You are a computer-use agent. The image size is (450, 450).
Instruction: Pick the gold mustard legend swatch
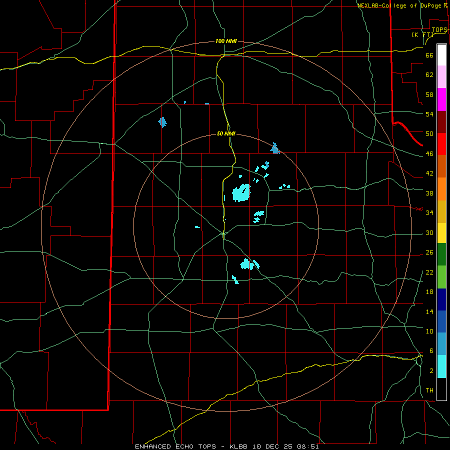pyautogui.click(x=441, y=212)
